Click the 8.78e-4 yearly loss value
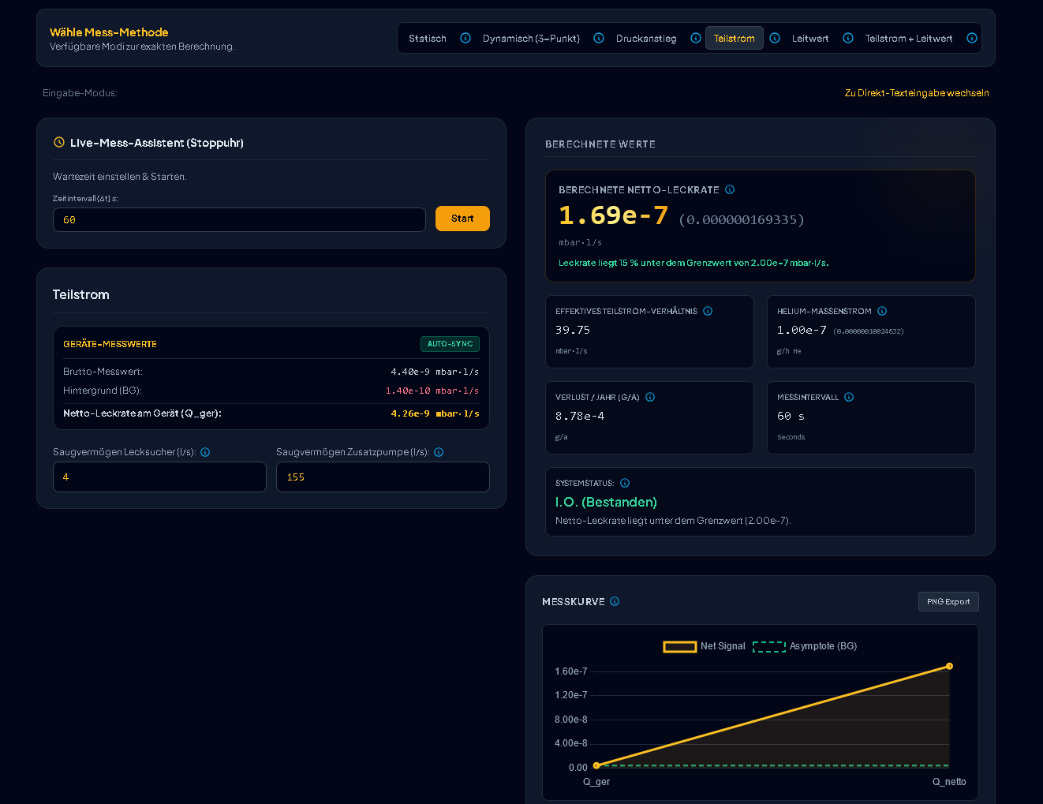 coord(580,416)
